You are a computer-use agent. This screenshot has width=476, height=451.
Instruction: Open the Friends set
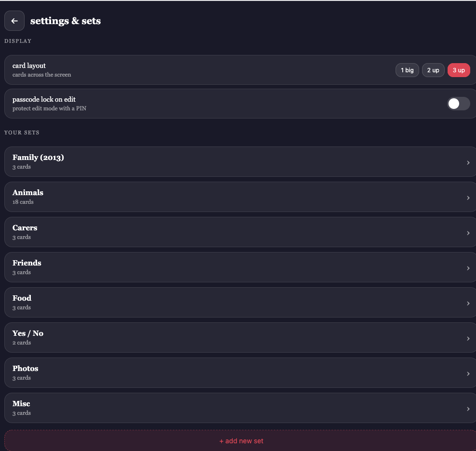27,263
